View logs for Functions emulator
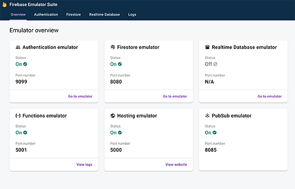 [84, 165]
